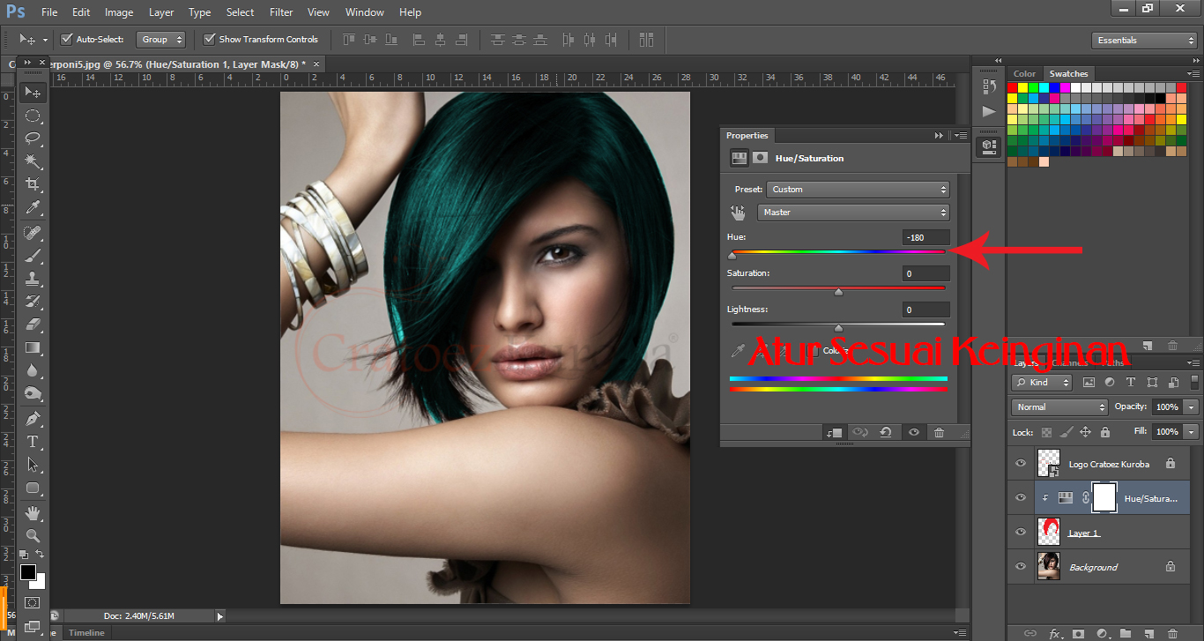Image resolution: width=1204 pixels, height=641 pixels.
Task: Click the Hue input field showing -180
Action: (x=925, y=236)
